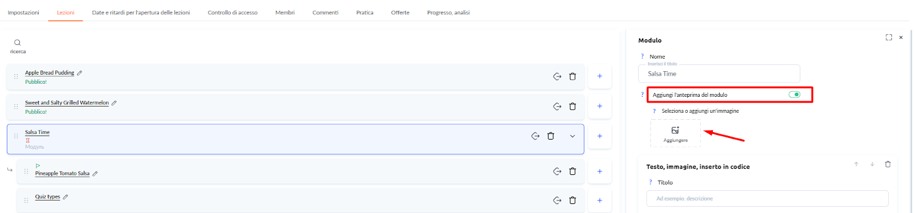Toggle Aggiungi l'anteprima del modulo switch

794,95
